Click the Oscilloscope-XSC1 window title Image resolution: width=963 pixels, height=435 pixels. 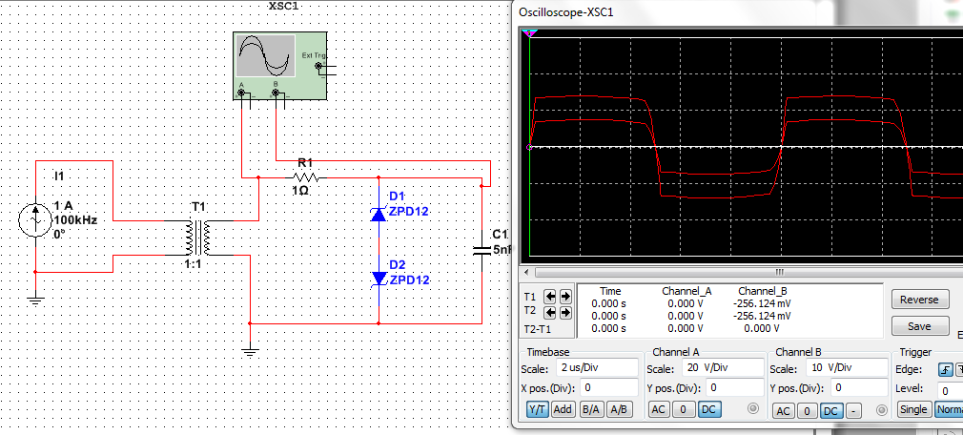[x=565, y=12]
